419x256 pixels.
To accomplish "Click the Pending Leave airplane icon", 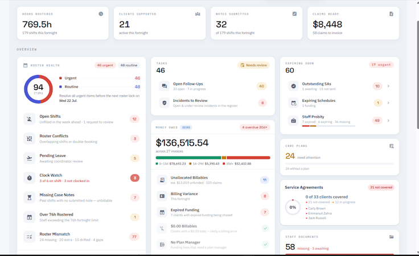I will pos(30,158).
